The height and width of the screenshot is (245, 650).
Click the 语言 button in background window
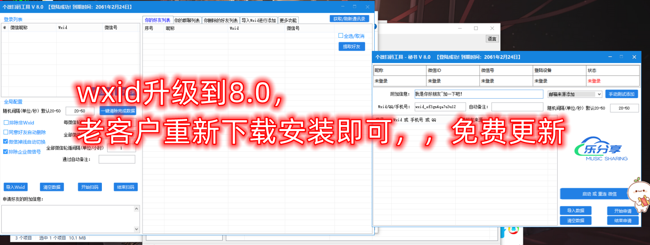click(492, 39)
